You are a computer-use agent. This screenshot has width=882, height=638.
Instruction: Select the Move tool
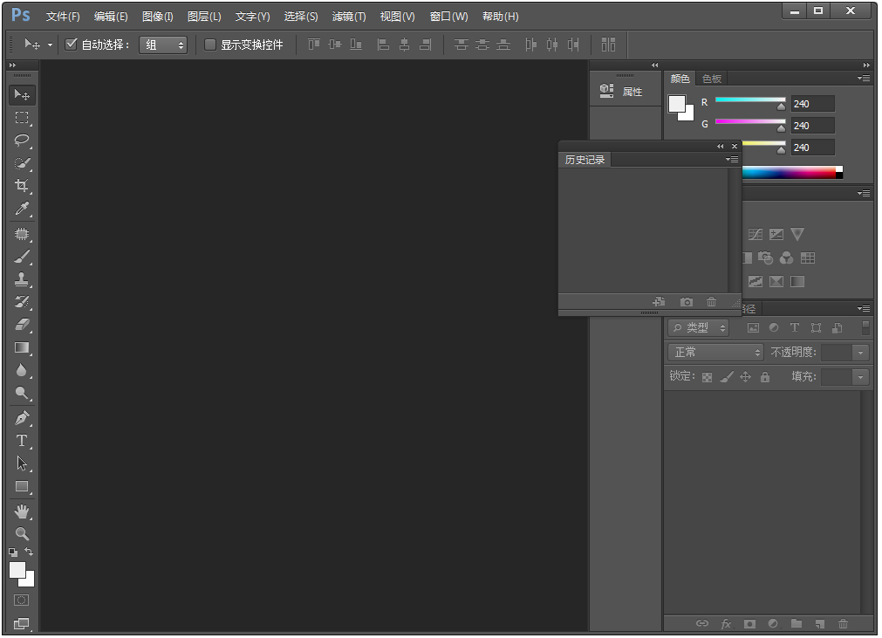tap(22, 94)
